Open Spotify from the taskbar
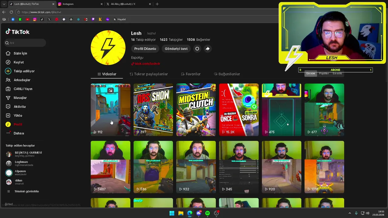Screen dimensions: 388x218 [x=207, y=213]
